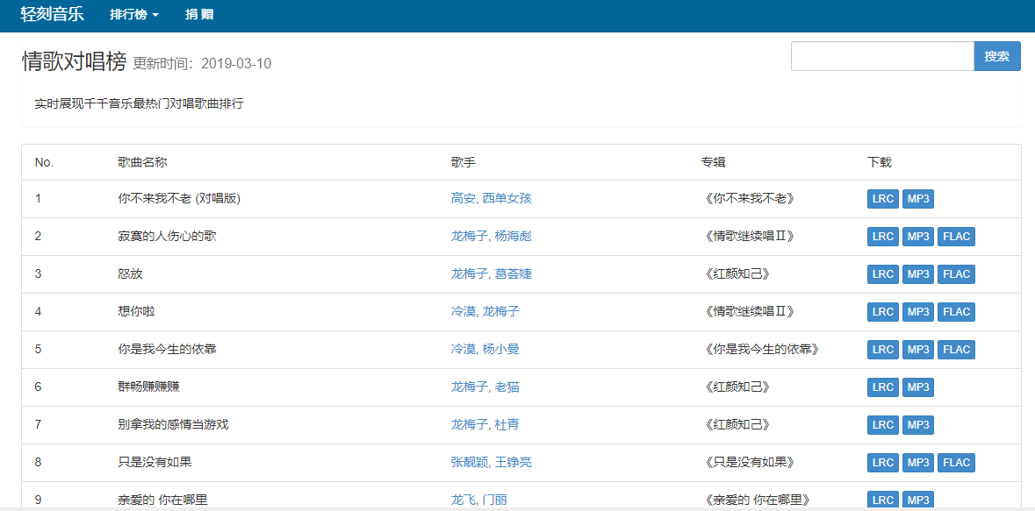Open artist link 冷漠, 杨小曼
The height and width of the screenshot is (511, 1035).
click(x=485, y=349)
